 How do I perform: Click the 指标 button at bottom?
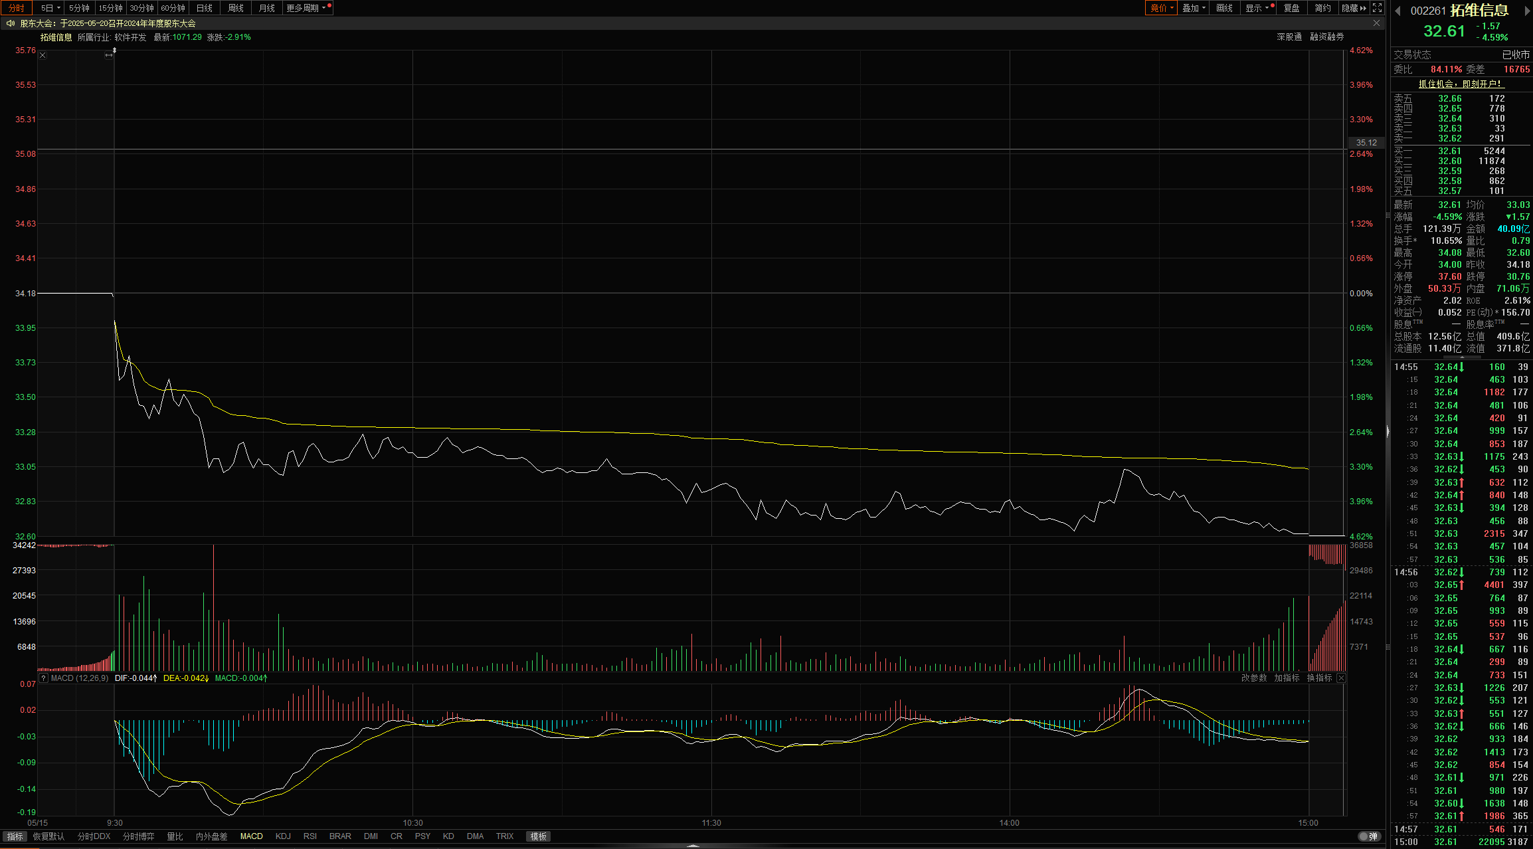coord(15,836)
